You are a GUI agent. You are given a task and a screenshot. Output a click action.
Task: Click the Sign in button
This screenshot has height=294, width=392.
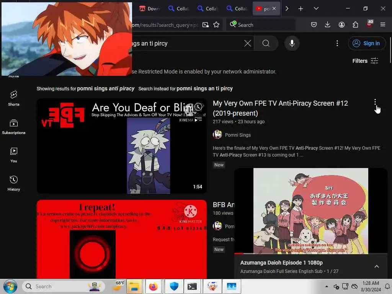[366, 43]
